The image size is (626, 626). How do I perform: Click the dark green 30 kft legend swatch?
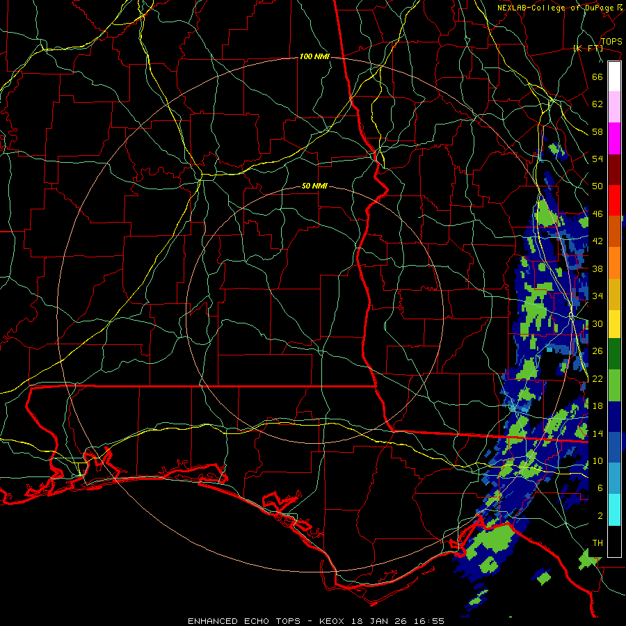click(x=614, y=354)
